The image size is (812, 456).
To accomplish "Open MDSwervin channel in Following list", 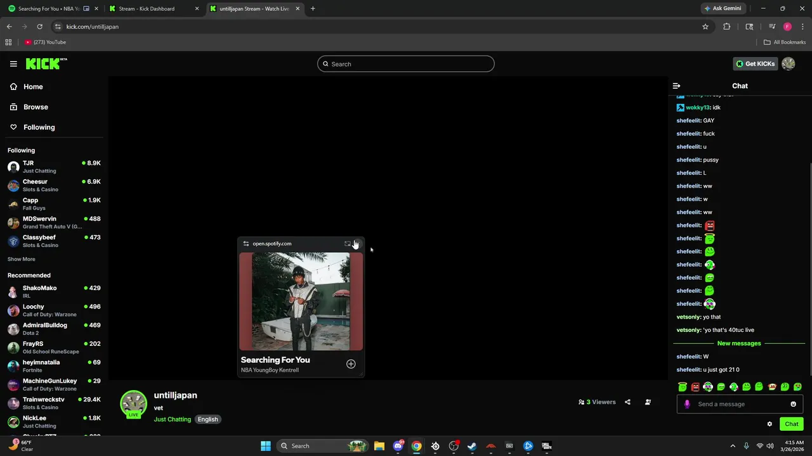I will pos(54,222).
